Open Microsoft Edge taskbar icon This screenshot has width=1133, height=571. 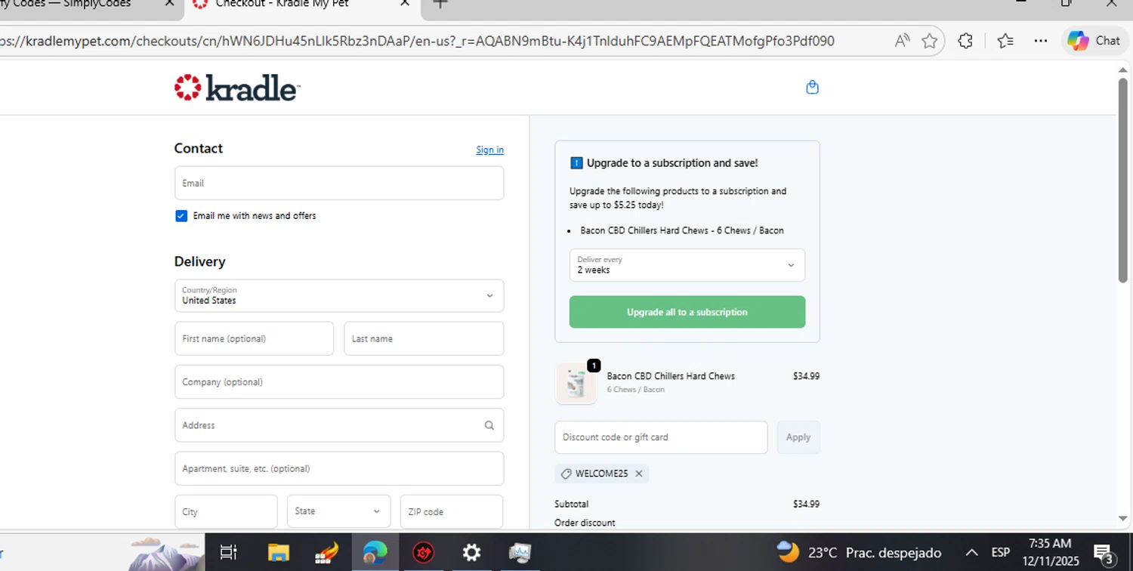pyautogui.click(x=375, y=553)
